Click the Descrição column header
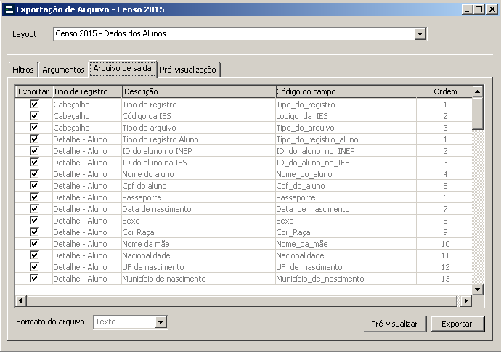501x352 pixels. click(x=197, y=91)
